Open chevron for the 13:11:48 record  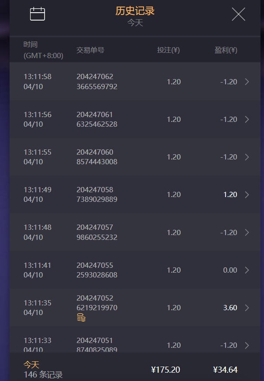247,232
